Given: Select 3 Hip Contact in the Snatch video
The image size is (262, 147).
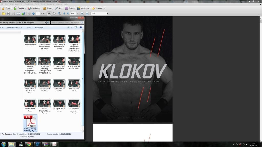Looking at the screenshot, I should point(59,42).
